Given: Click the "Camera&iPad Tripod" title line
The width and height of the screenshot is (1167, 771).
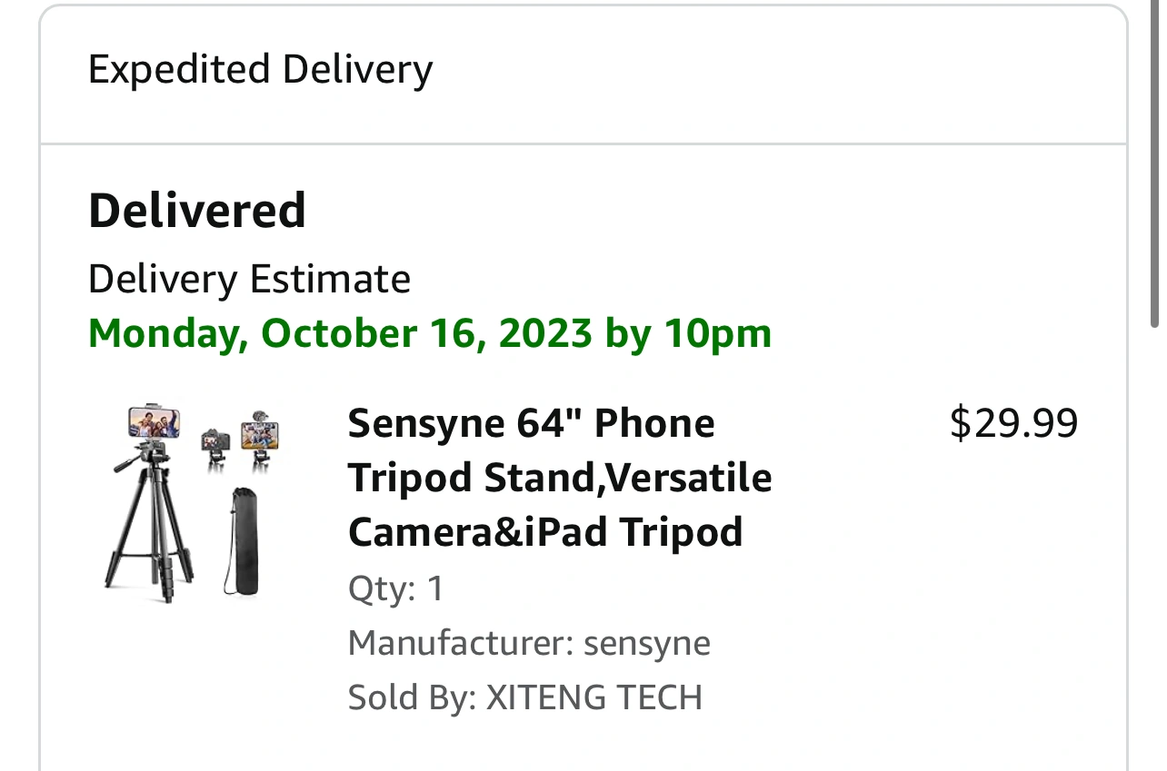Looking at the screenshot, I should [544, 532].
